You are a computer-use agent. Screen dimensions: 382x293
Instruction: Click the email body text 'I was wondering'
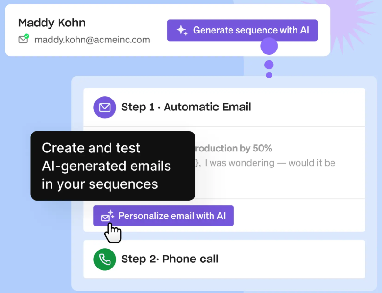239,163
